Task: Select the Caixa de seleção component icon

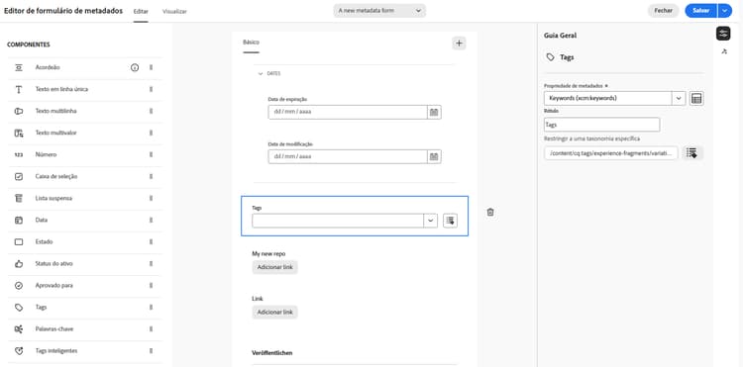Action: click(19, 176)
